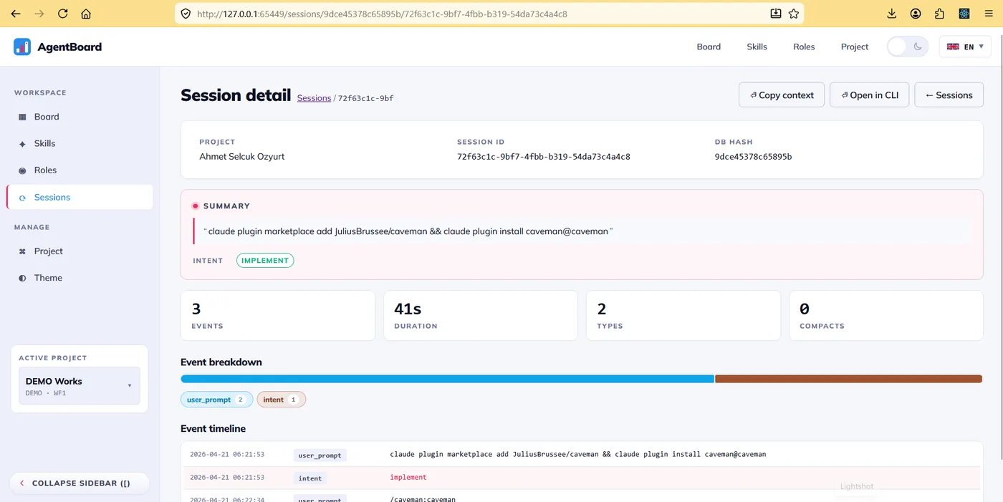
Task: Click the intent 1 filter chip
Action: (x=282, y=400)
